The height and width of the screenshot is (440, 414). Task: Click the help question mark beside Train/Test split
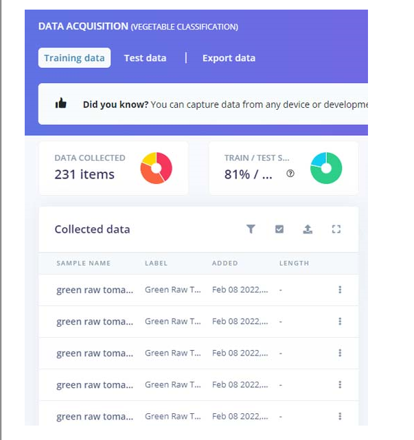290,174
